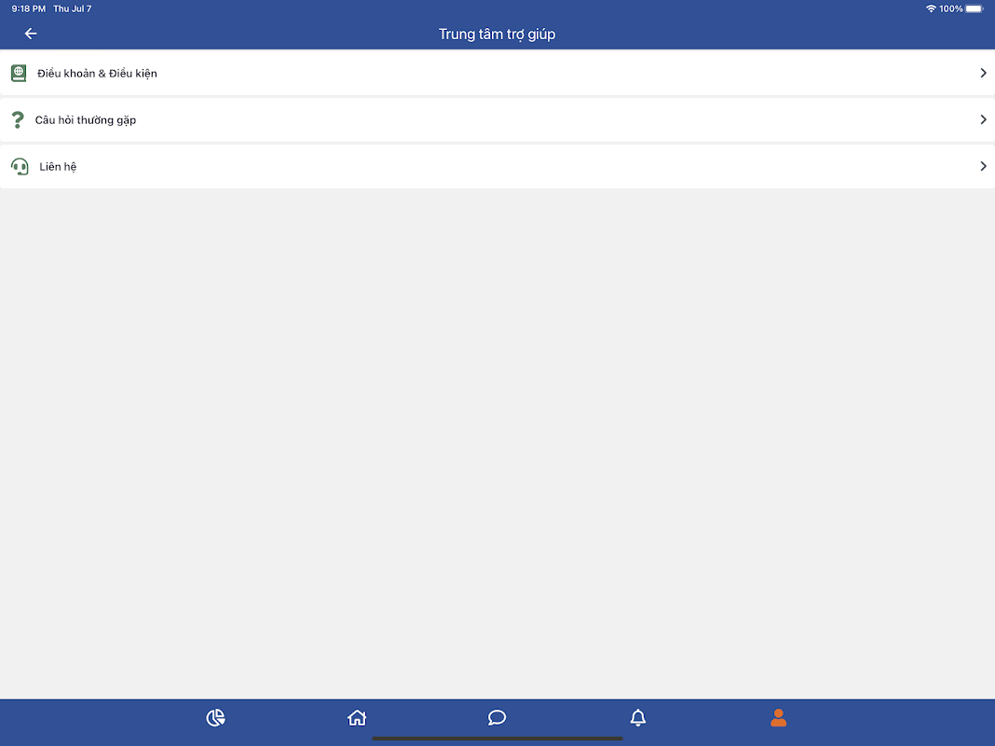The image size is (995, 746).
Task: Tap the home indicator bar
Action: [x=497, y=739]
